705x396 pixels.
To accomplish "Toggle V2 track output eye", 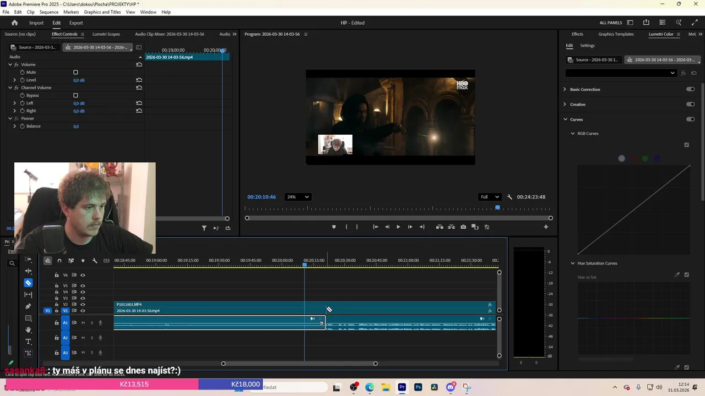I will [83, 304].
